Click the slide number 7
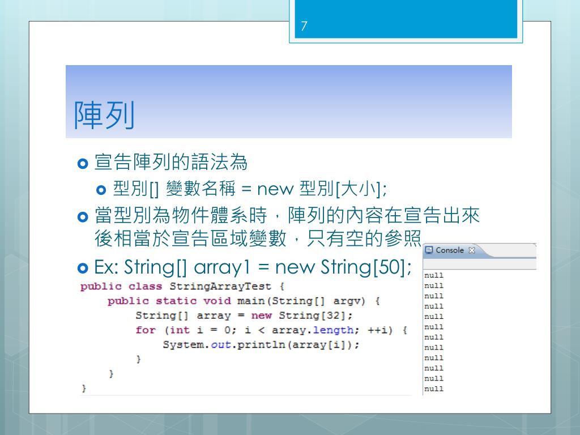The height and width of the screenshot is (435, 580). pyautogui.click(x=304, y=26)
